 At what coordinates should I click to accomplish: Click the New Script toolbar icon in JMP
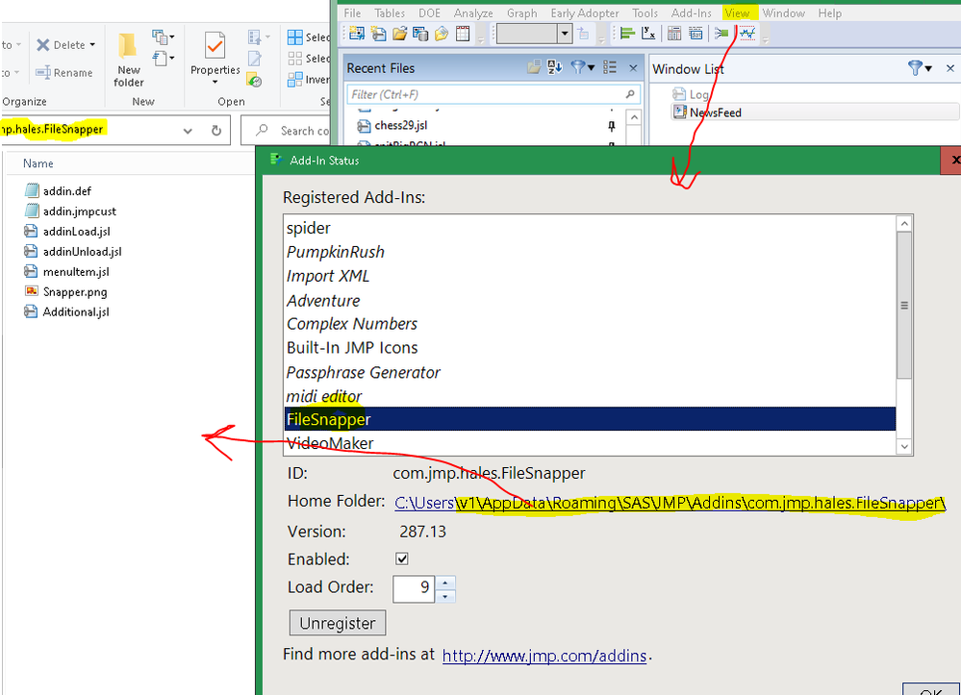click(x=378, y=34)
